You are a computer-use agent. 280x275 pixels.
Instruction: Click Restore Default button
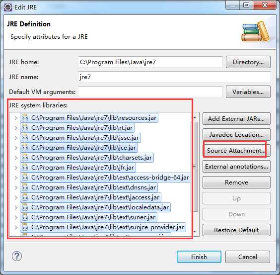(236, 230)
